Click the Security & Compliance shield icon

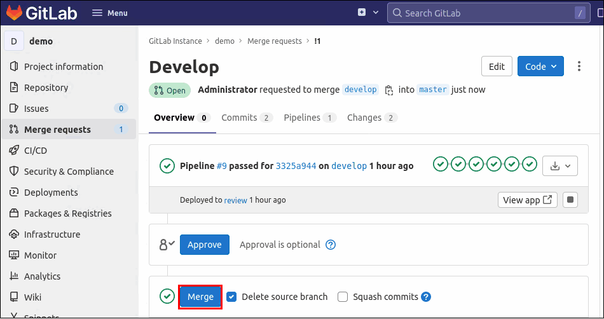click(x=14, y=171)
